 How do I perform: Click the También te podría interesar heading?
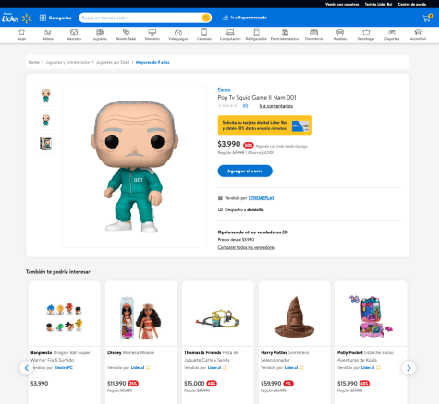(x=58, y=272)
